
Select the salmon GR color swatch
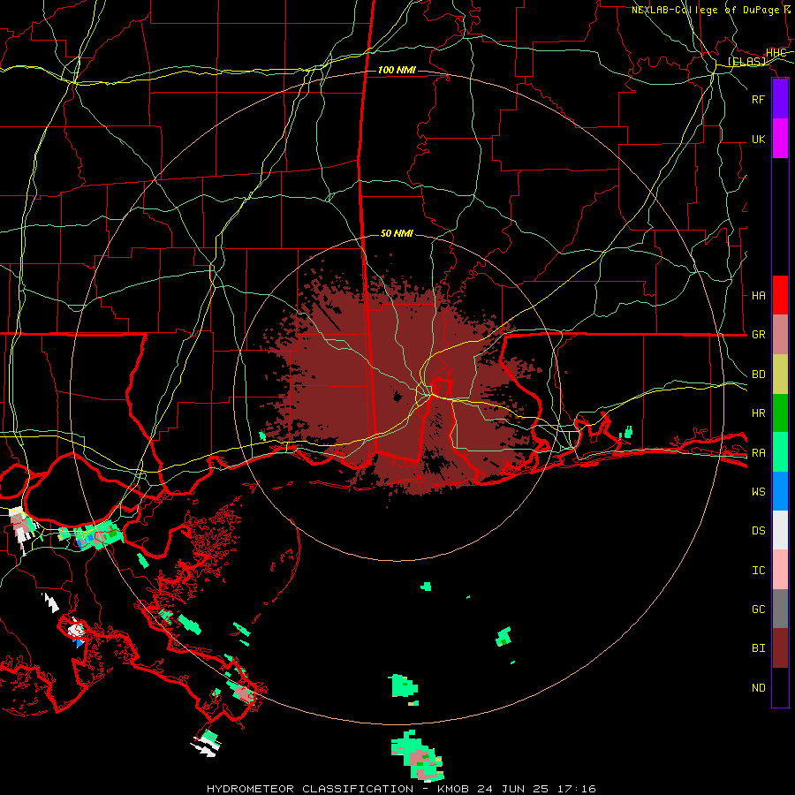[x=780, y=334]
